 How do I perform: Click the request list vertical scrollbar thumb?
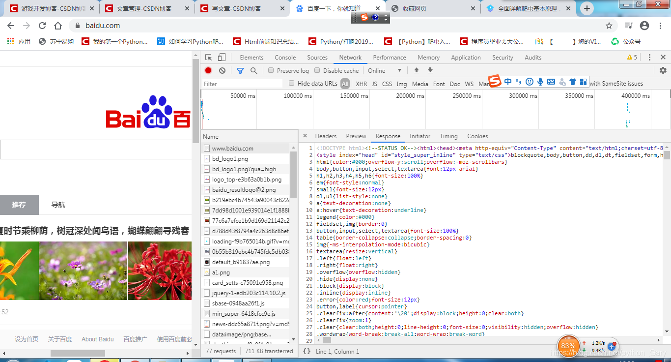click(x=294, y=174)
